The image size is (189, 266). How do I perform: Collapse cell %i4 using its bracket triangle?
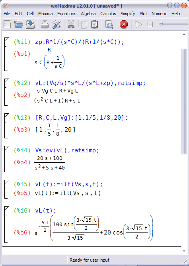(x=6, y=148)
